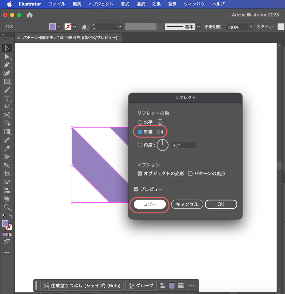This screenshot has width=285, height=294.
Task: Activate the Zoom magnifier tool
Action: point(7,207)
